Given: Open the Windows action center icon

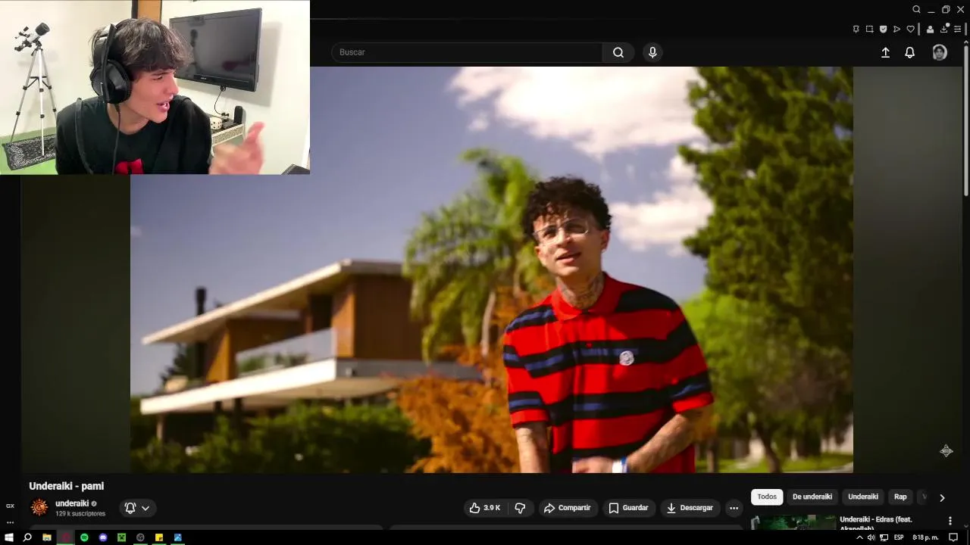Looking at the screenshot, I should [953, 537].
